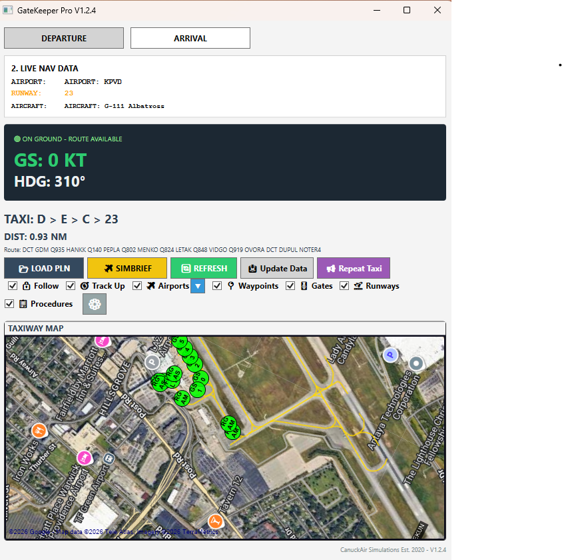Click the airplane icon beside Airports
This screenshot has width=562, height=560.
[x=151, y=286]
